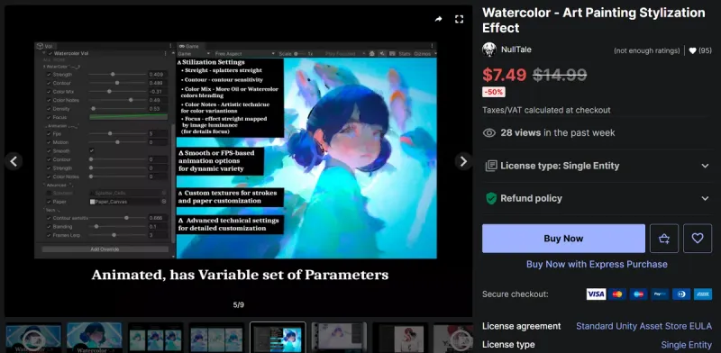Image resolution: width=721 pixels, height=353 pixels.
Task: Open the image in fullscreen
Action: [x=459, y=19]
